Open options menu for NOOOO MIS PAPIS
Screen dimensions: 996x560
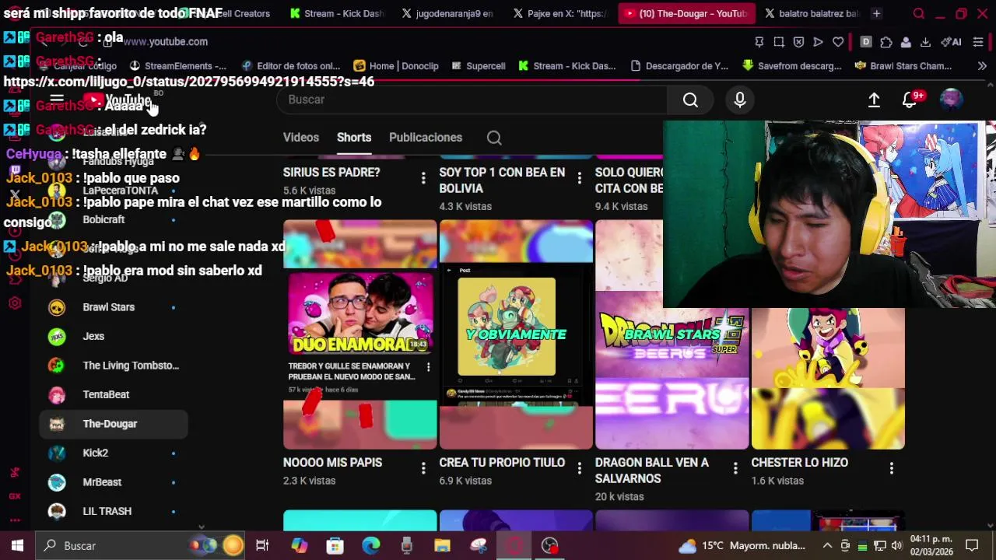point(423,468)
